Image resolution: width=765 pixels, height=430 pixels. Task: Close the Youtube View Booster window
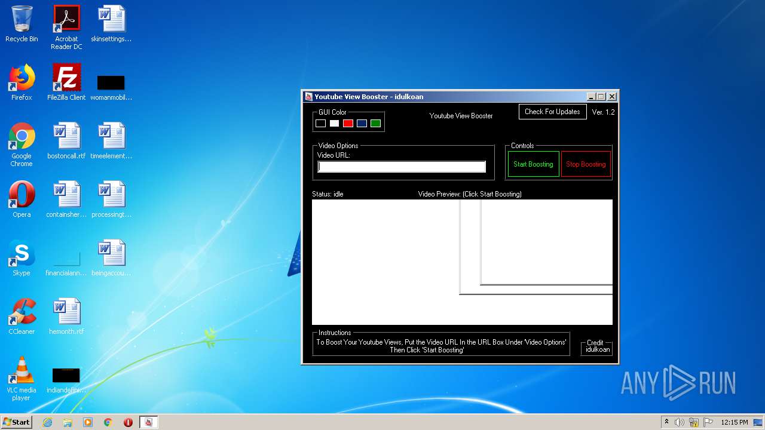[612, 97]
